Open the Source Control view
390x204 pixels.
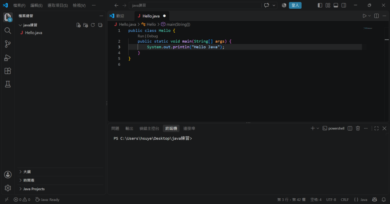click(8, 44)
